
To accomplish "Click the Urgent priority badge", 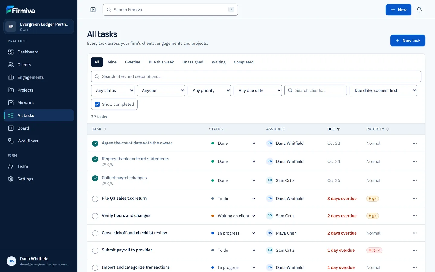I will 374,250.
